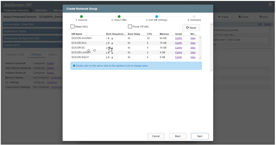The width and height of the screenshot is (276, 145).
Task: Reset the VM settings
Action: (191, 28)
